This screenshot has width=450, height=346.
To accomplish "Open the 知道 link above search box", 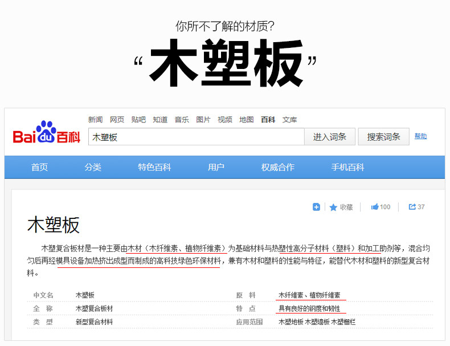I will coord(160,120).
